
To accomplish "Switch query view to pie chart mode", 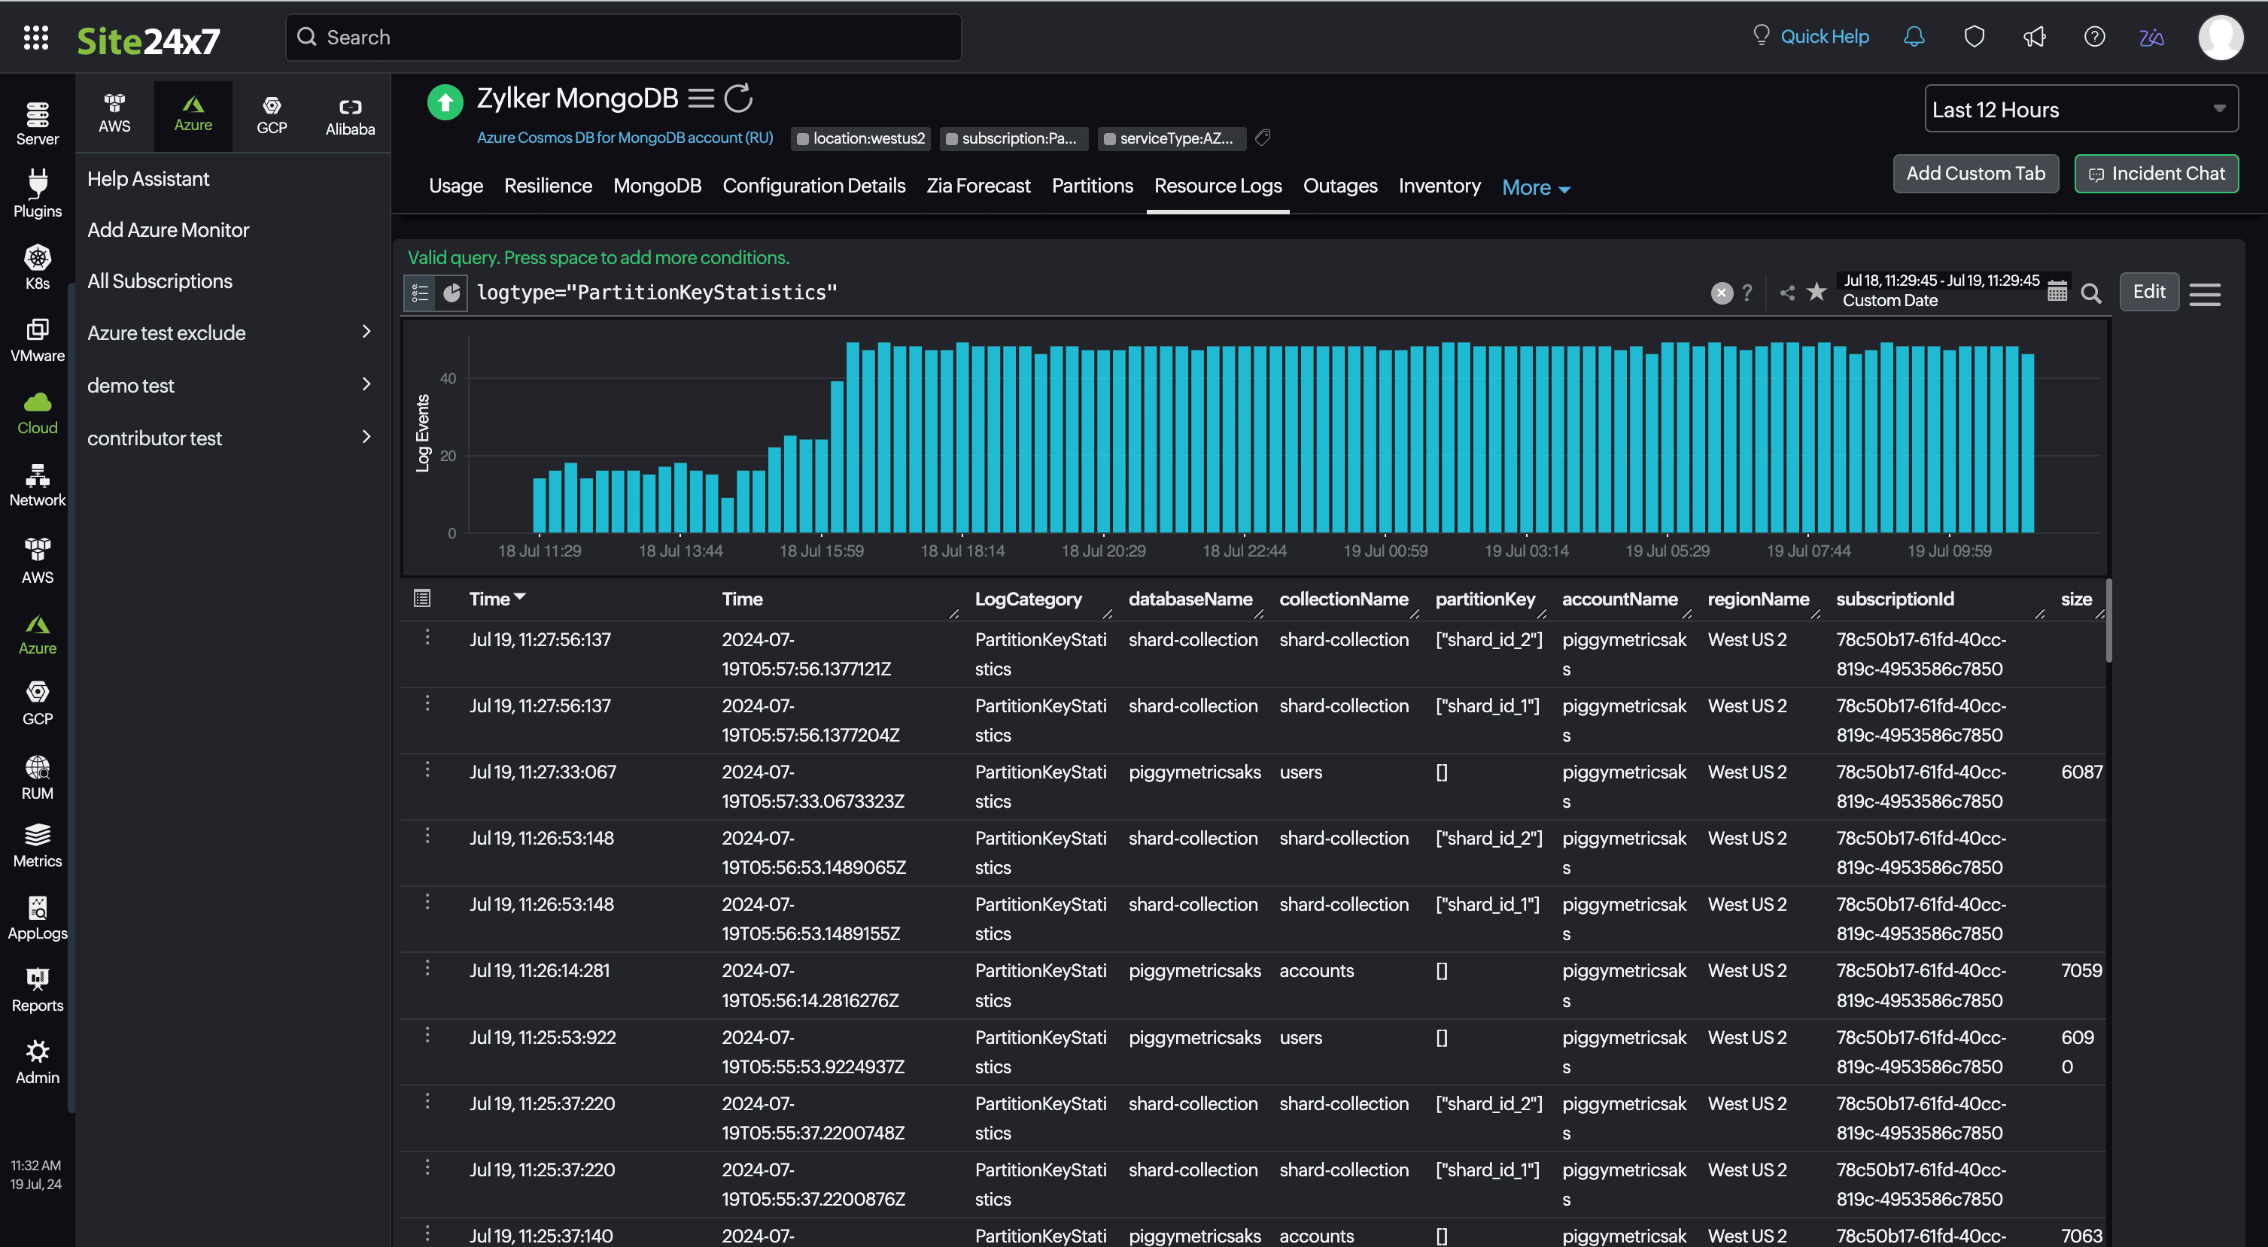I will pos(452,293).
